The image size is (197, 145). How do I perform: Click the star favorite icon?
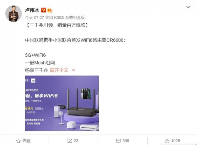(x=18, y=141)
